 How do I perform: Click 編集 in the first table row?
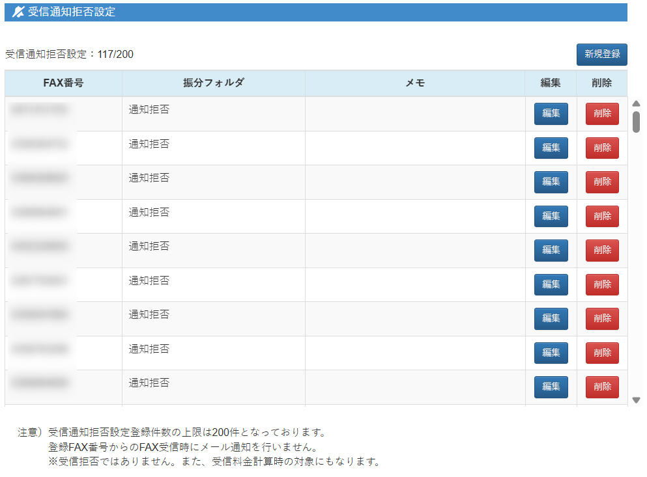click(551, 113)
